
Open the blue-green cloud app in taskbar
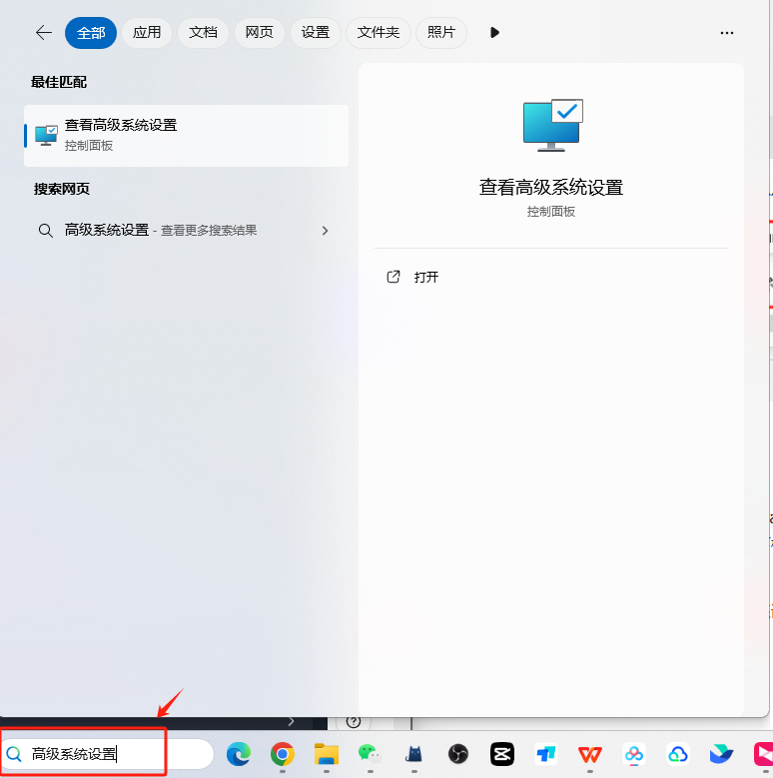(678, 754)
